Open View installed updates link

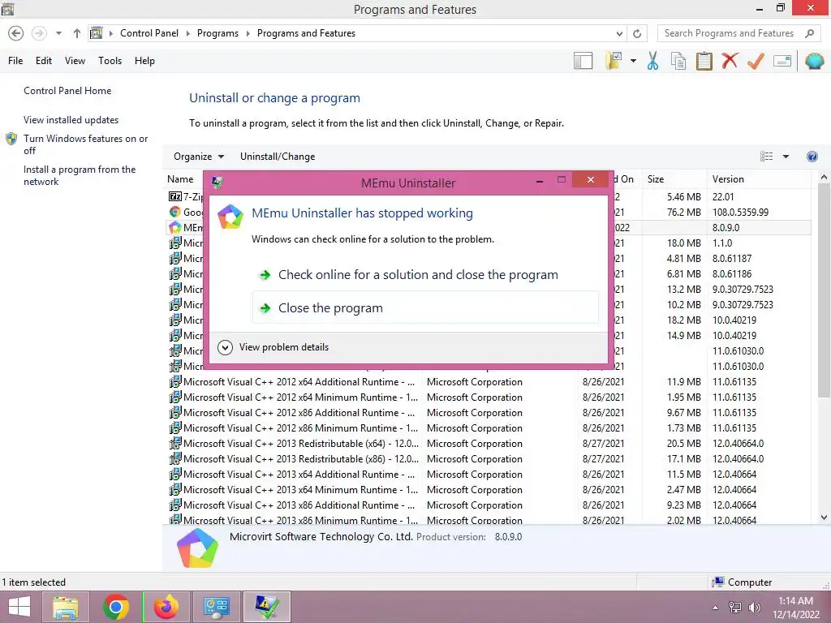coord(71,120)
